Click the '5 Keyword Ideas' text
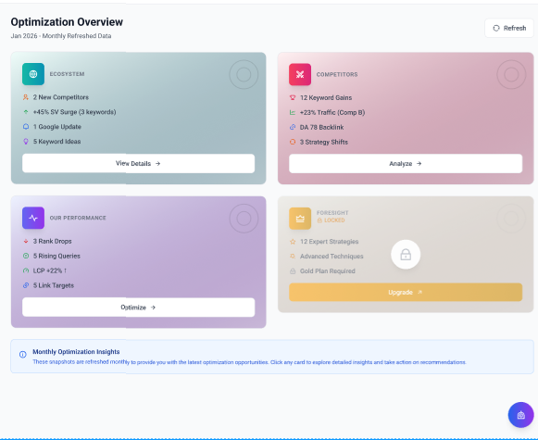 [x=57, y=142]
